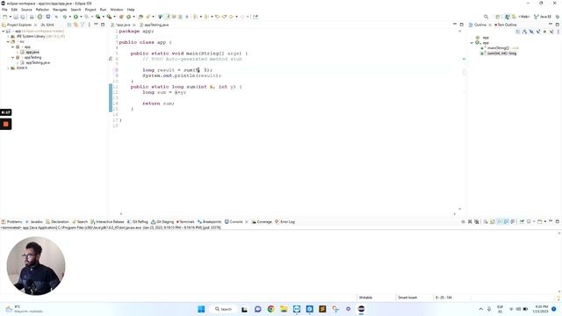Click the New file toolbar icon
This screenshot has width=562, height=316.
[4, 17]
